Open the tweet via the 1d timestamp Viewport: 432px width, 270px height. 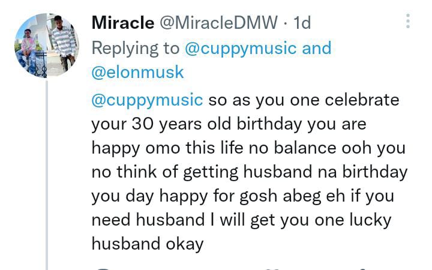pos(304,23)
